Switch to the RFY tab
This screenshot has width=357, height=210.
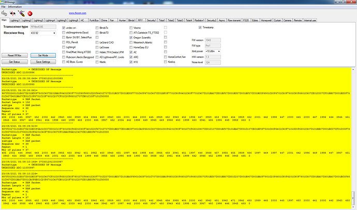pos(141,20)
